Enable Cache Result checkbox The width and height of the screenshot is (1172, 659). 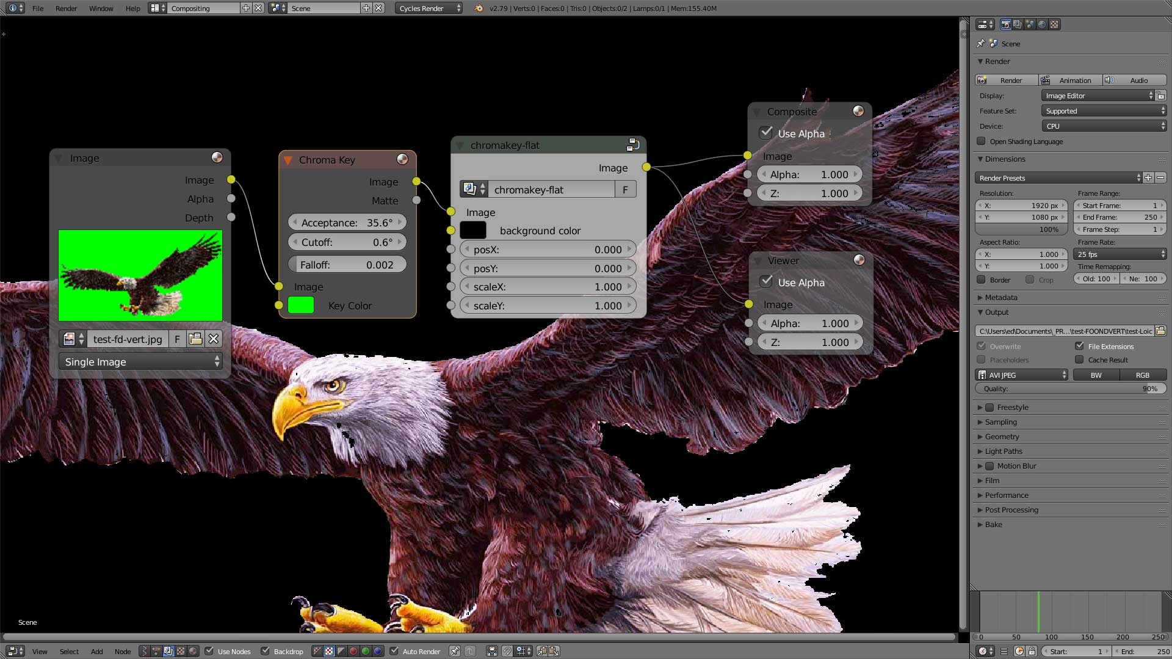click(x=1079, y=359)
